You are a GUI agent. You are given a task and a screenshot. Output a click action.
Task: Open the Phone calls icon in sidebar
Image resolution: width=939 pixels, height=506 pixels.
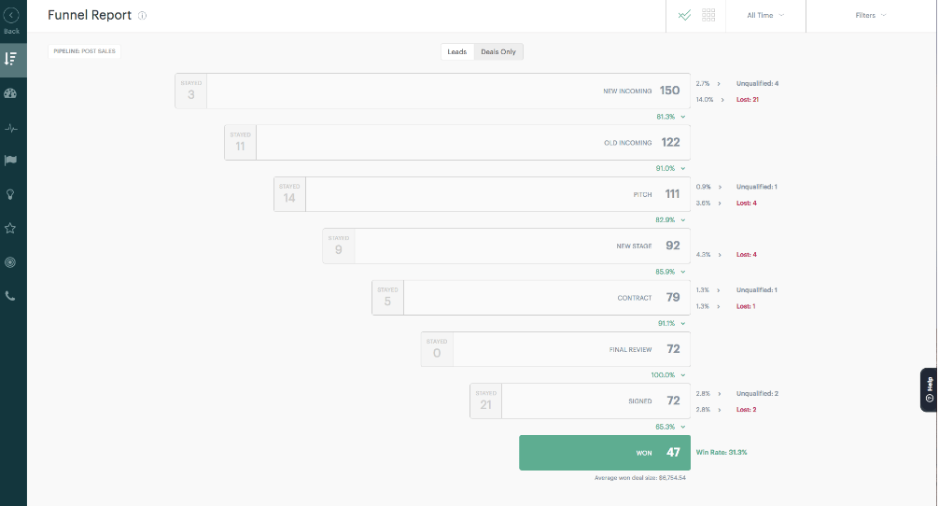click(x=11, y=296)
